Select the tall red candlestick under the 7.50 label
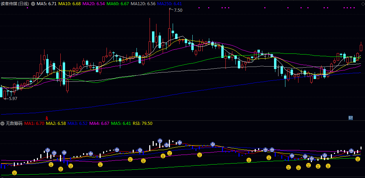Image resolution: width=365 pixels, height=178 pixels. [x=170, y=28]
